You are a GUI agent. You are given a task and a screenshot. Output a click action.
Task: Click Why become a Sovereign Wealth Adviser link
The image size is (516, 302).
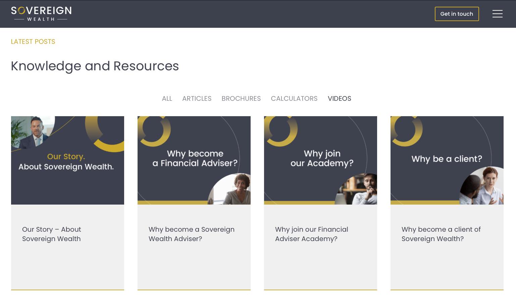click(192, 234)
